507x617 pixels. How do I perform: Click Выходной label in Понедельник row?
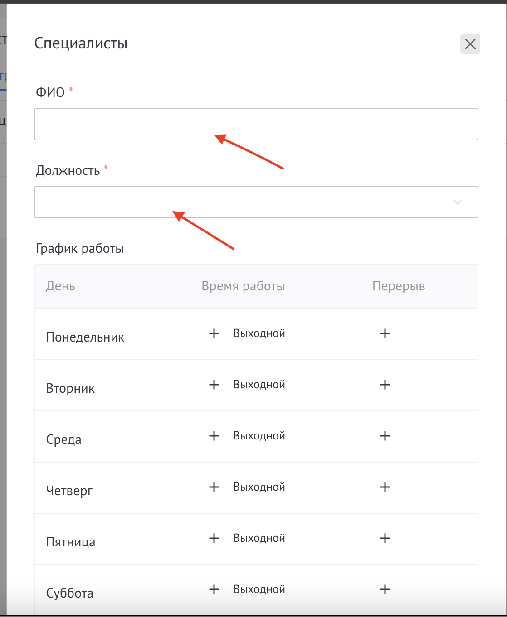(x=259, y=334)
